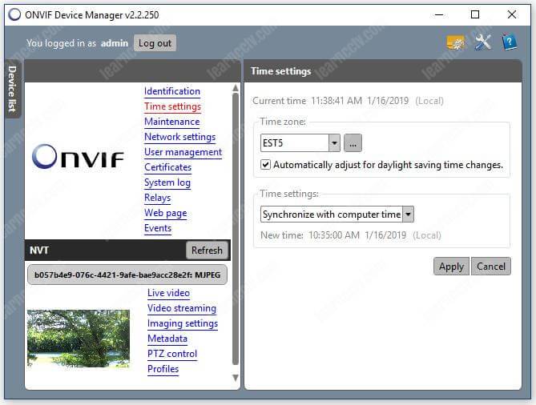This screenshot has width=536, height=405.
Task: Open the blue help book icon
Action: pos(509,42)
